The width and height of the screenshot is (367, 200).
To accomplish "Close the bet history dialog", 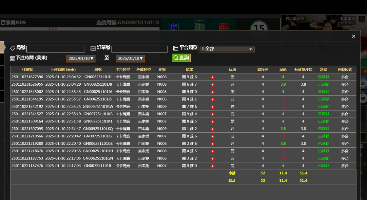I will click(353, 36).
